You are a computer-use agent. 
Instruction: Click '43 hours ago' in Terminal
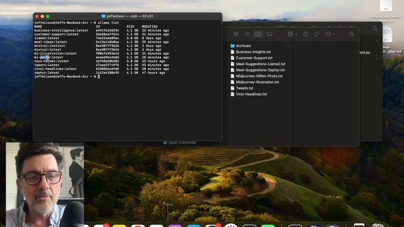[153, 61]
